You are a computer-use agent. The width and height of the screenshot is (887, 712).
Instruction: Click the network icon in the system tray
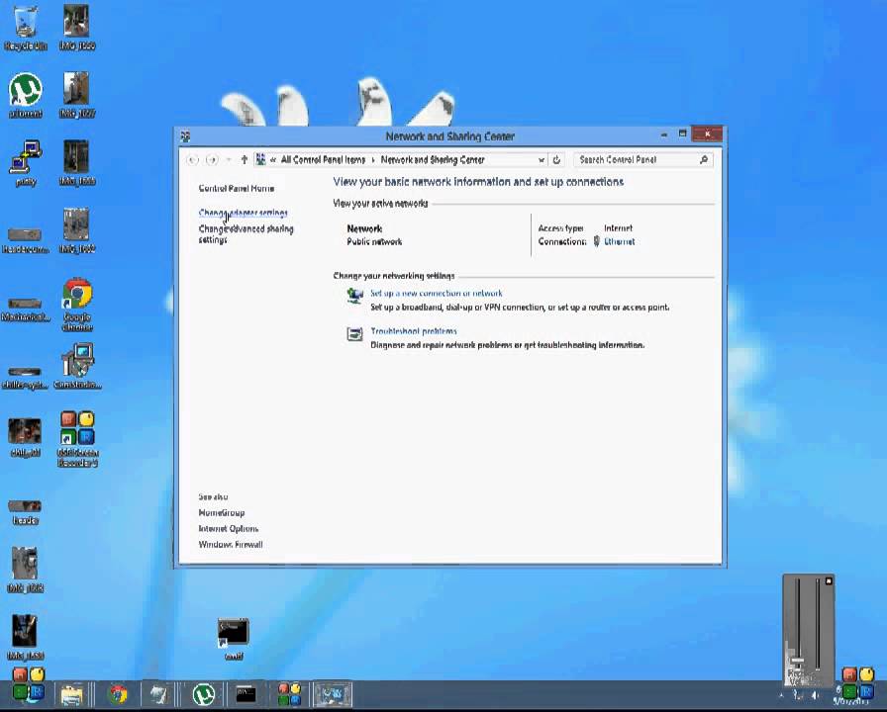point(798,695)
